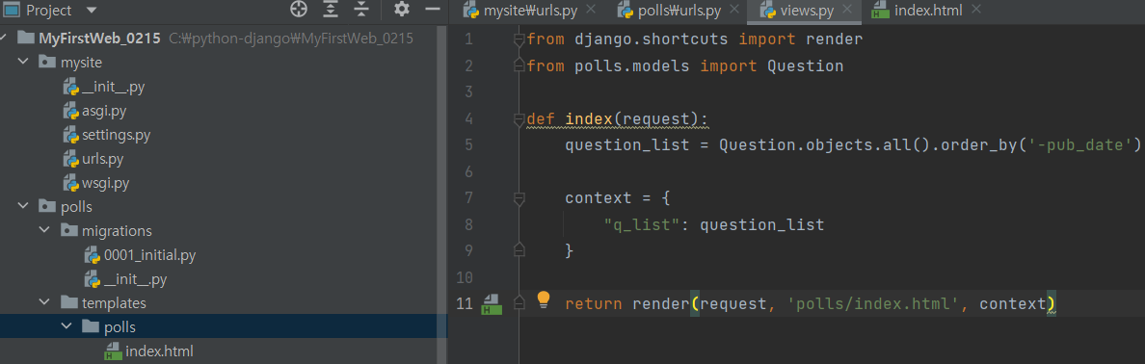Fold the context dictionary at line 7
The height and width of the screenshot is (364, 1145).
pyautogui.click(x=519, y=197)
